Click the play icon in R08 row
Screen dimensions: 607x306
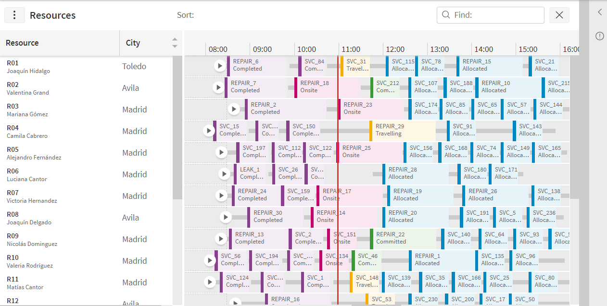[226, 217]
